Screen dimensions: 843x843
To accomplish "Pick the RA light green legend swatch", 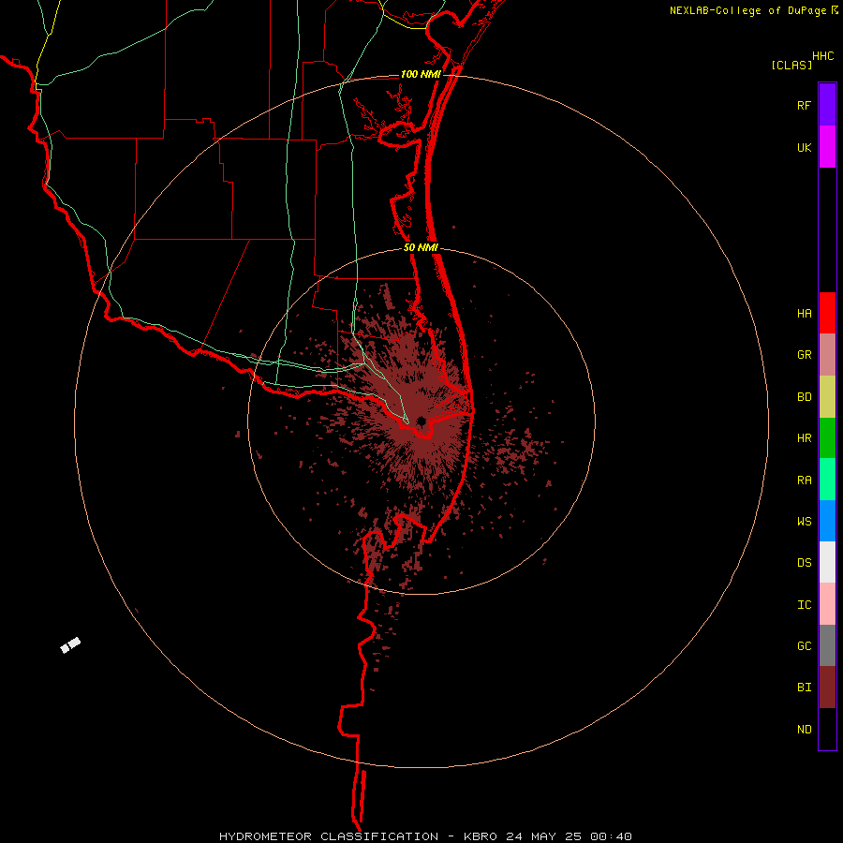I will click(827, 480).
